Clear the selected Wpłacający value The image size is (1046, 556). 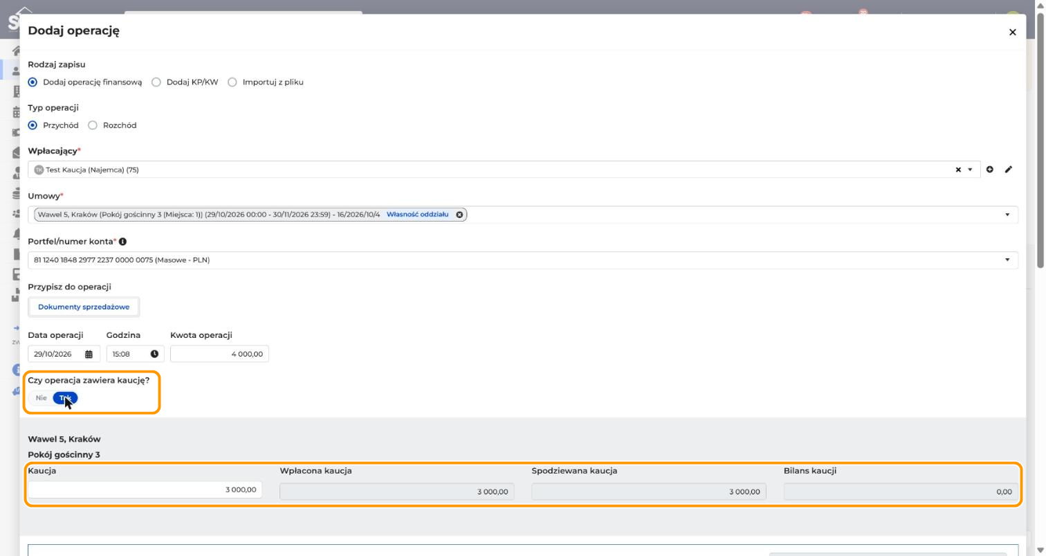[x=958, y=170]
